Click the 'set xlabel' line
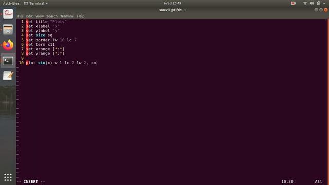 pyautogui.click(x=43, y=26)
